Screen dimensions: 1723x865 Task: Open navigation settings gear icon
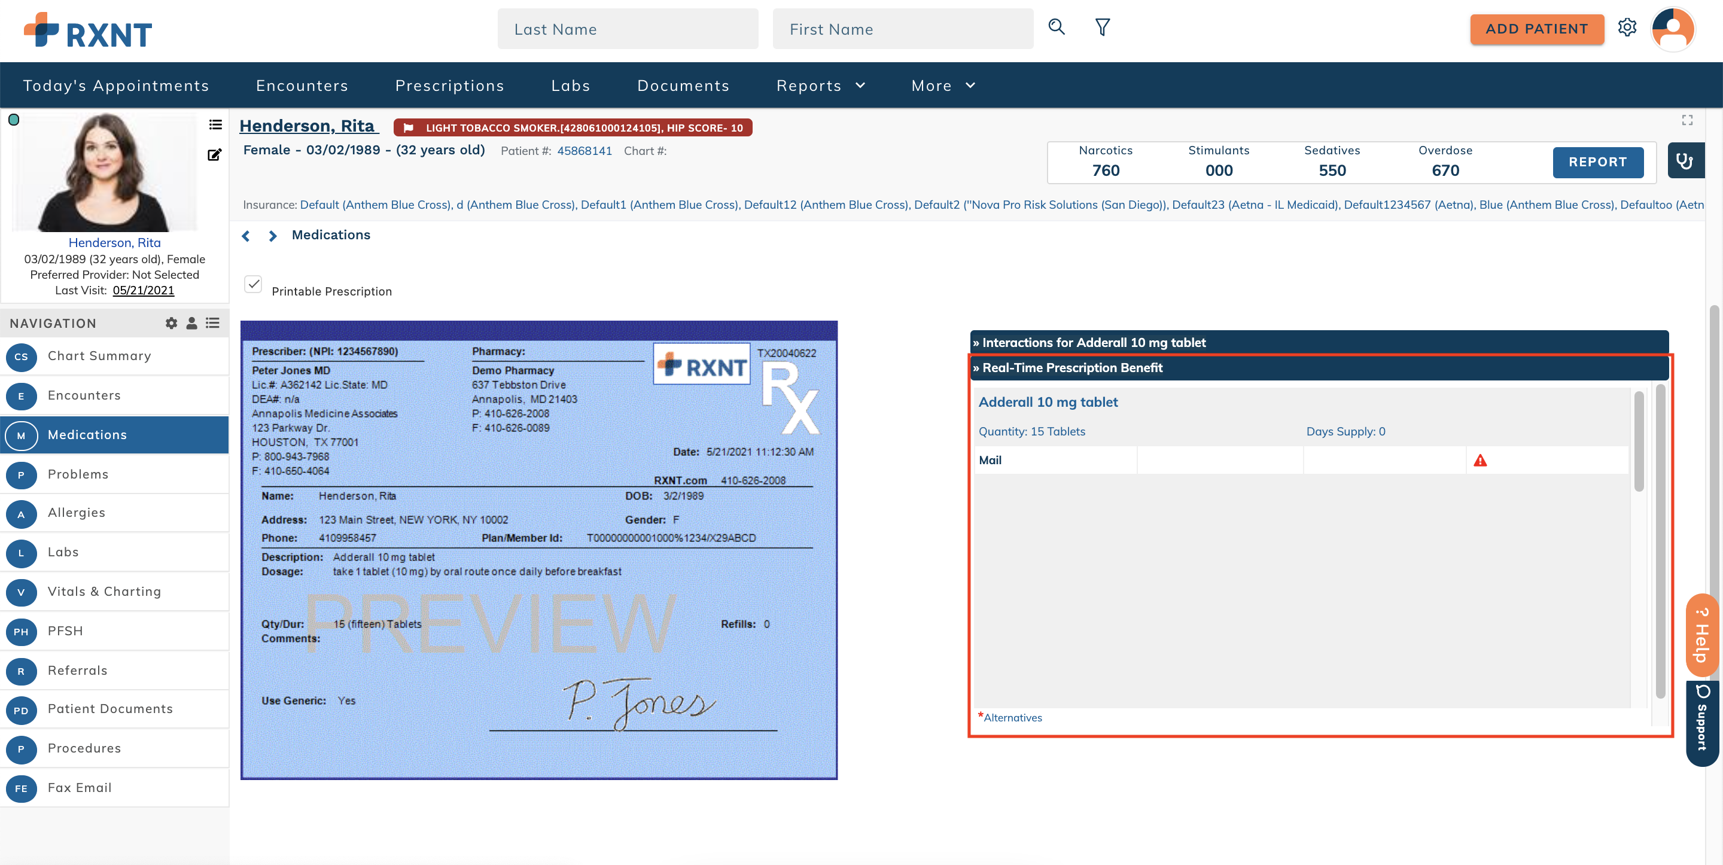(171, 323)
